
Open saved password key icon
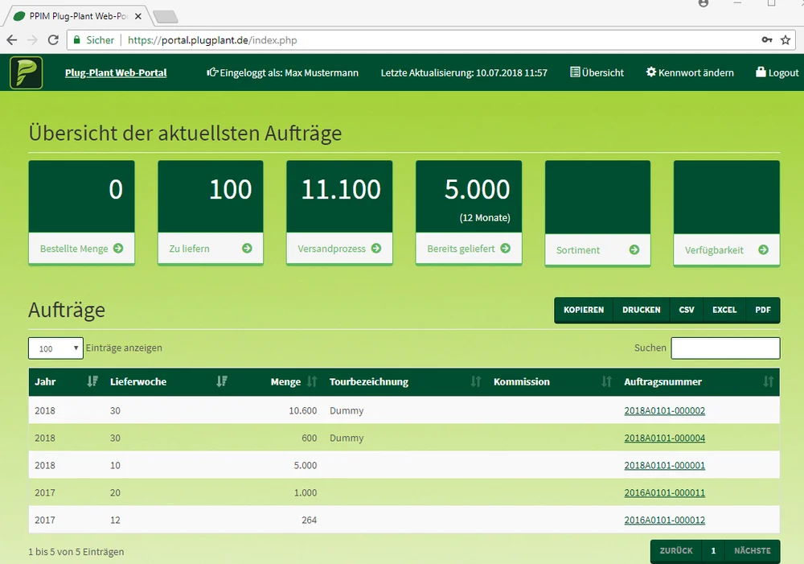766,40
